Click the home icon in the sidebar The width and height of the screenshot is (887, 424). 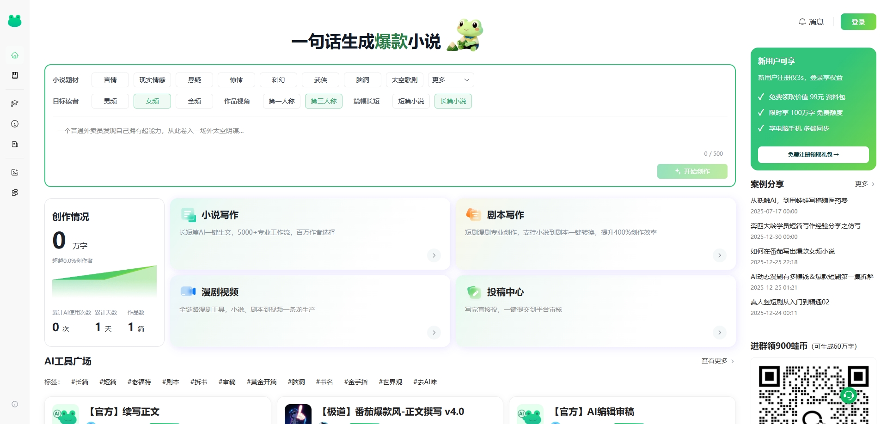[15, 55]
